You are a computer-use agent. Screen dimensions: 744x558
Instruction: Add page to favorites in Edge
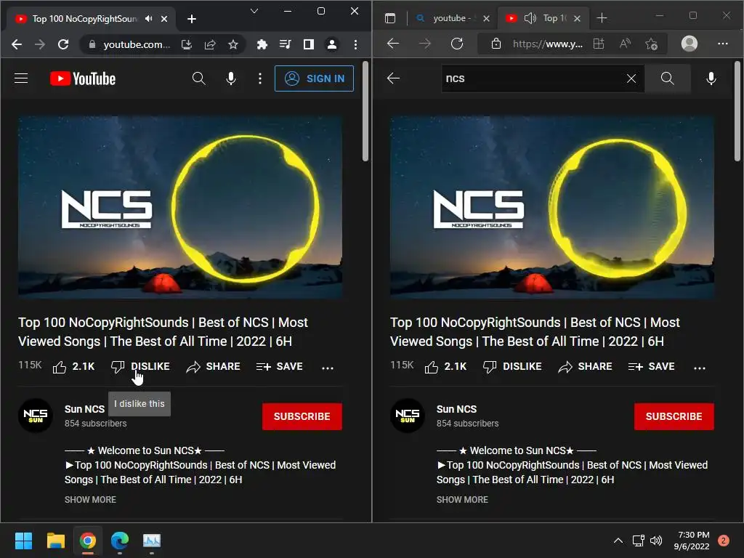click(x=652, y=44)
